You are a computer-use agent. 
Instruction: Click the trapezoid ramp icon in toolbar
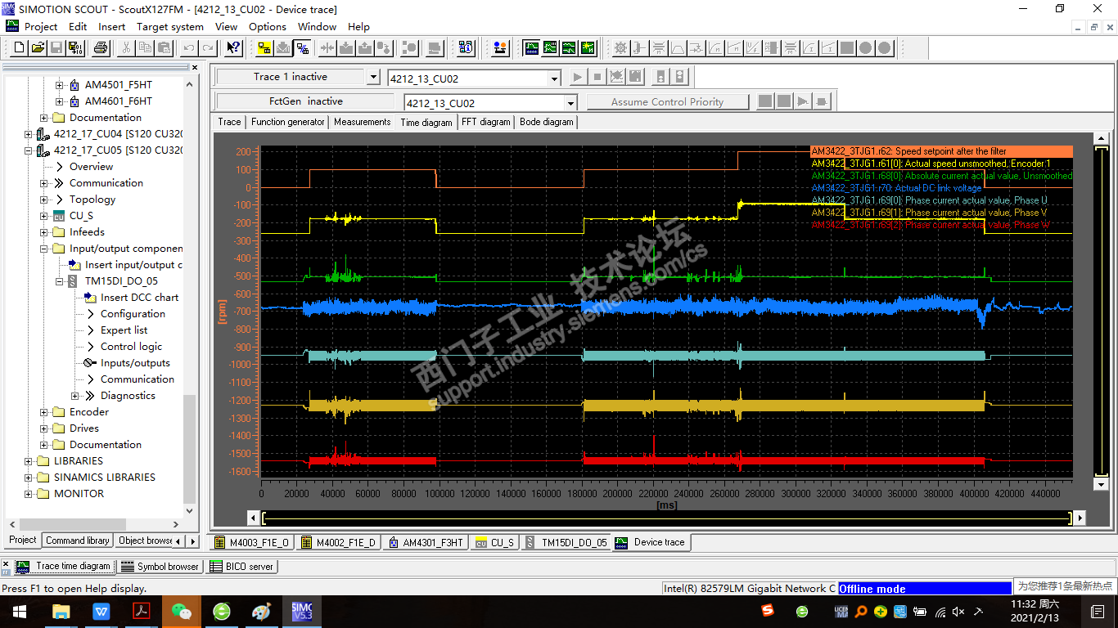coord(677,48)
